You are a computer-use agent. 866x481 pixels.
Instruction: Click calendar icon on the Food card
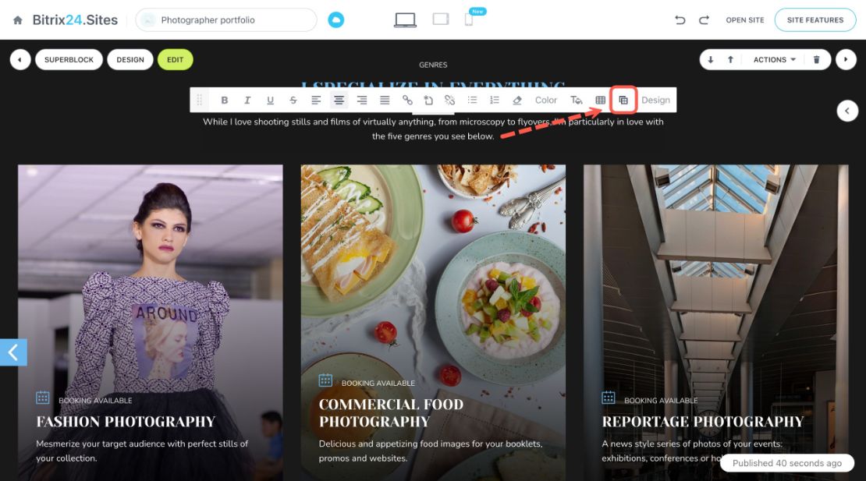point(325,380)
